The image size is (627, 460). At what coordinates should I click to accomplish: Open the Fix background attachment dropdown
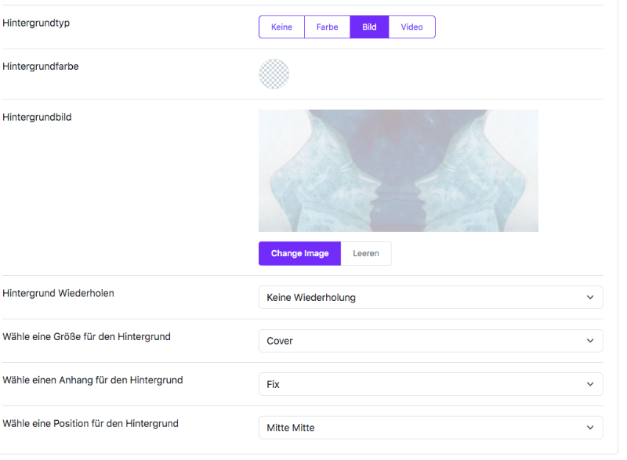(x=430, y=384)
